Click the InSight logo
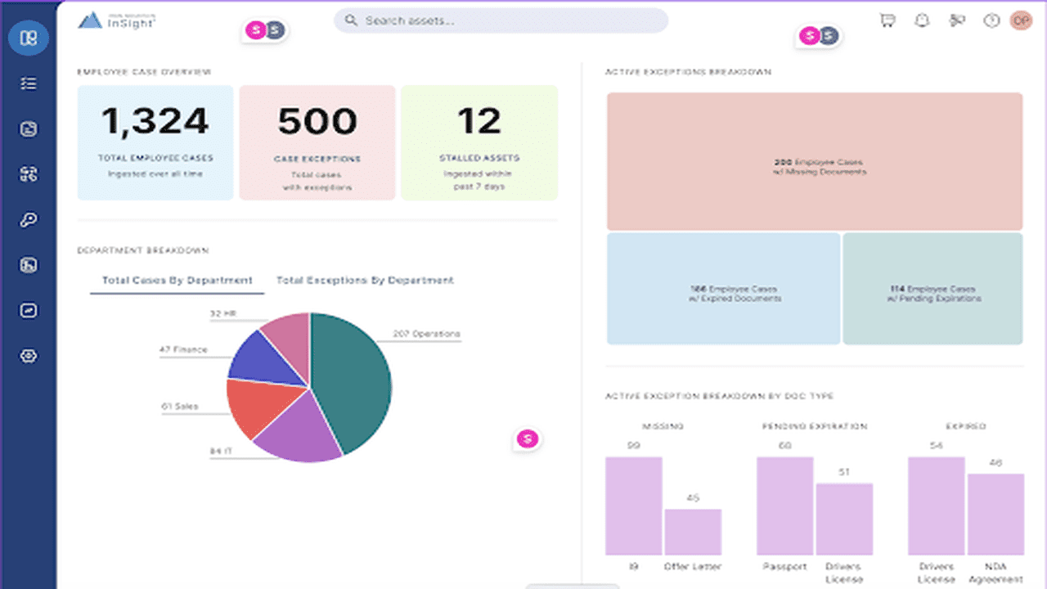The width and height of the screenshot is (1047, 589). 118,20
